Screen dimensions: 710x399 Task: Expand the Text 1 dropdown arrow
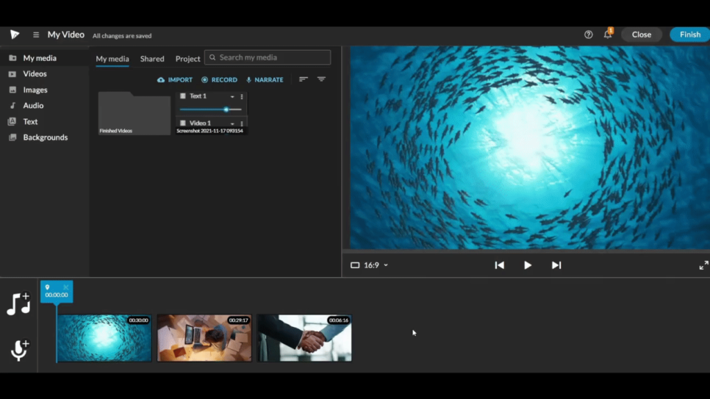(232, 96)
